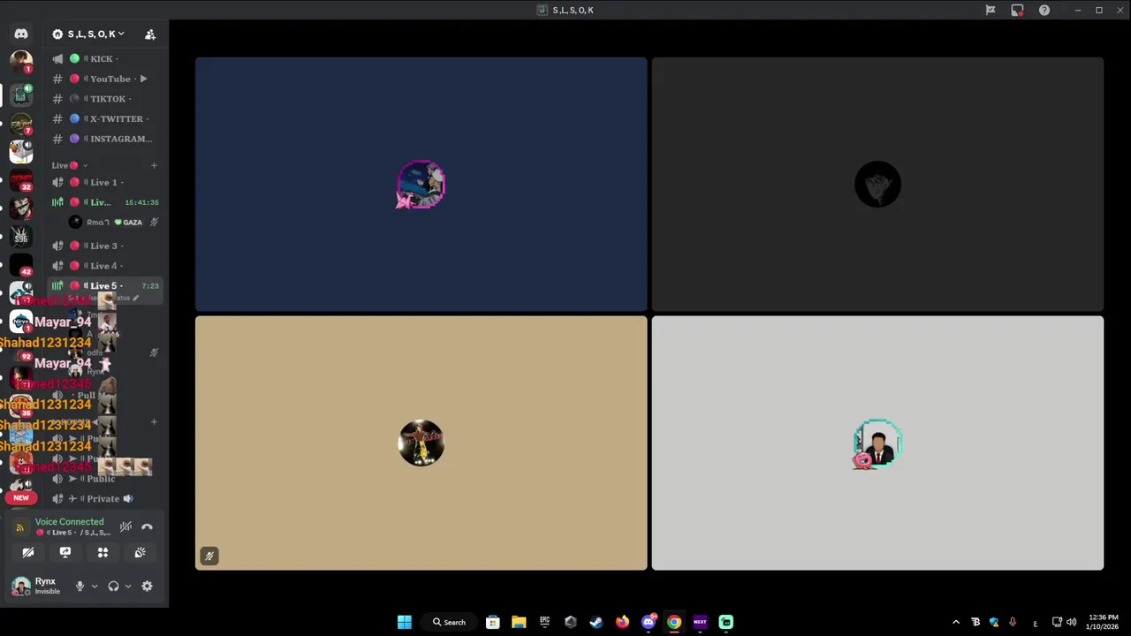Share your screen button
1131x636 pixels.
point(65,552)
